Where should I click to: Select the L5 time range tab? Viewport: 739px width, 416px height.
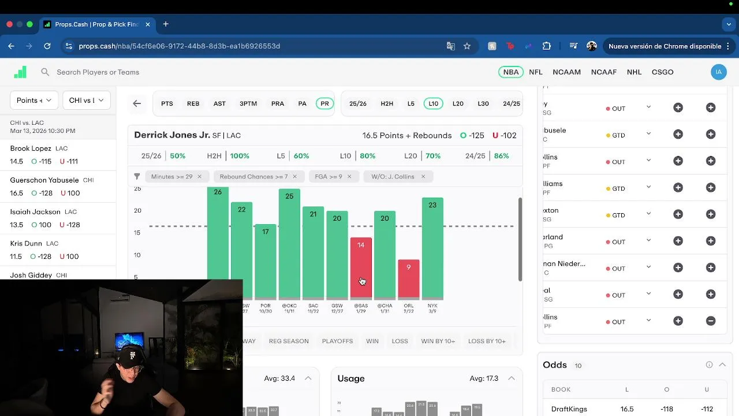pos(411,103)
